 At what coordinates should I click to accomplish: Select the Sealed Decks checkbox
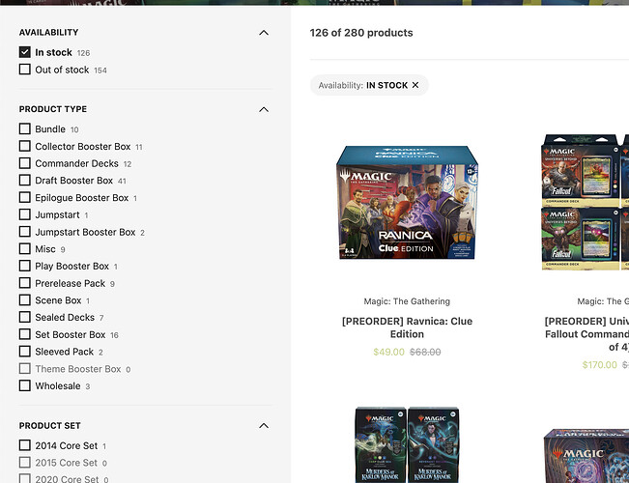[25, 317]
